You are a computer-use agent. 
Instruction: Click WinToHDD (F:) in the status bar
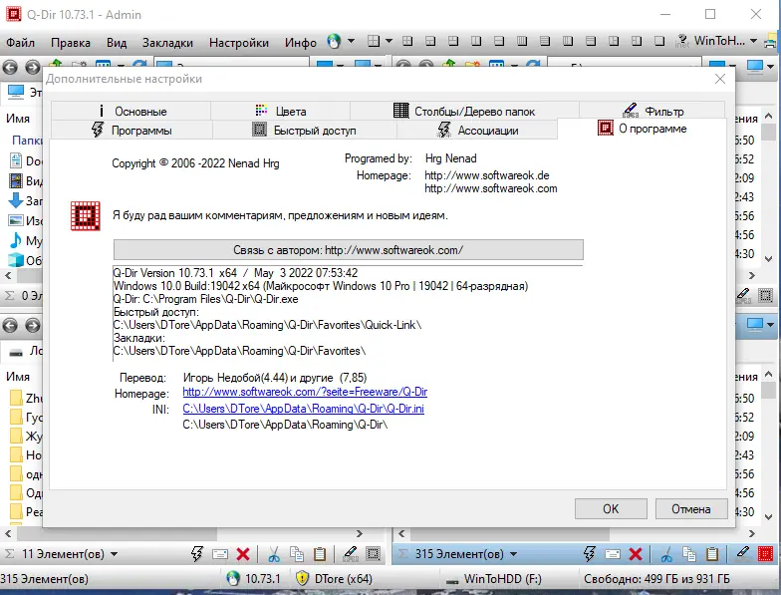click(493, 578)
